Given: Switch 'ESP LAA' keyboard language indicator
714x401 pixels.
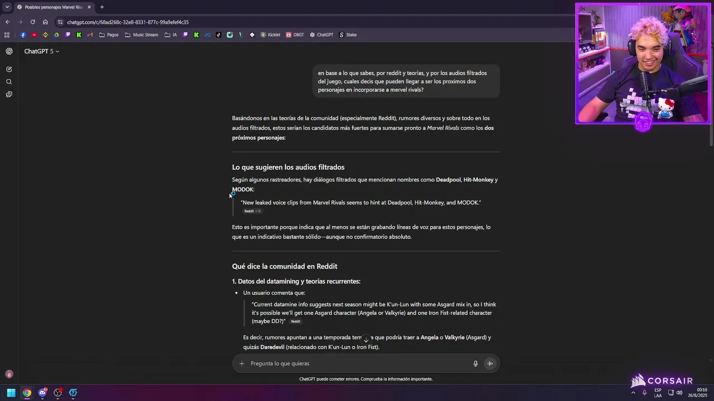Looking at the screenshot, I should tap(658, 393).
